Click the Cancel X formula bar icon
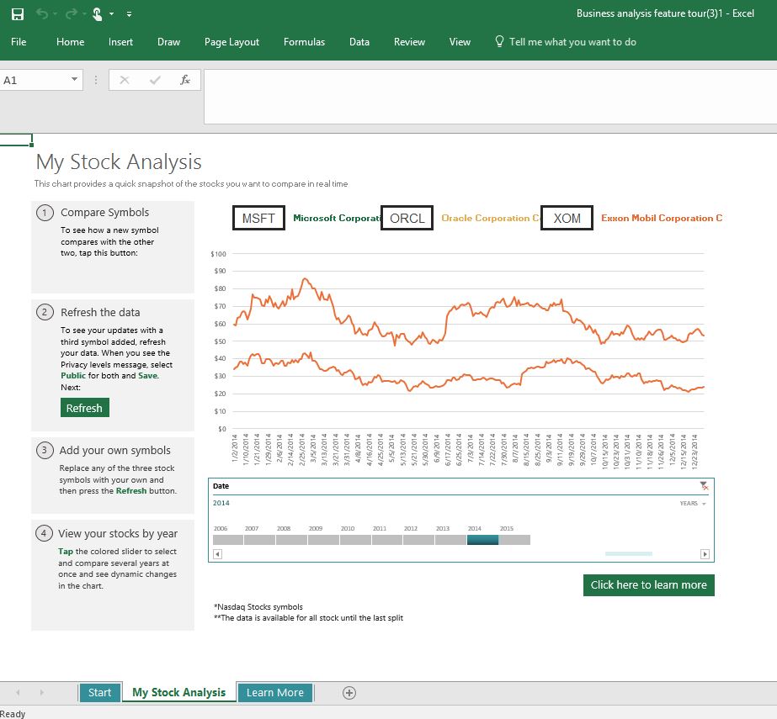This screenshot has height=719, width=777. [x=125, y=80]
